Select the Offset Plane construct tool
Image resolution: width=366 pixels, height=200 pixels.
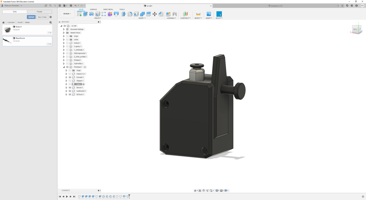186,14
